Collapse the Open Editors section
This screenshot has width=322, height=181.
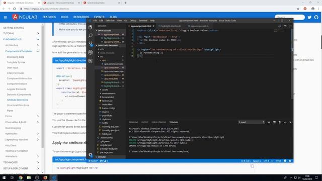[104, 31]
